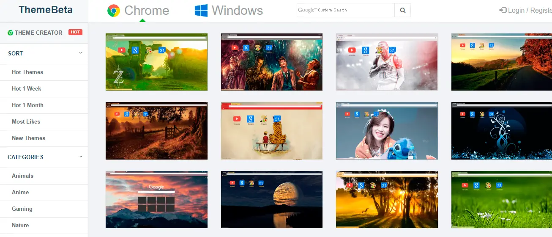Image resolution: width=552 pixels, height=237 pixels.
Task: Open the Nature category
Action: pos(20,225)
